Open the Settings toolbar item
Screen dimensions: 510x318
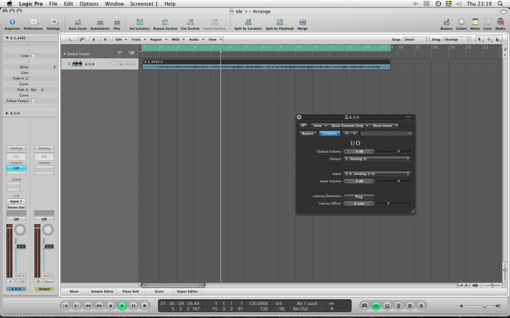click(53, 24)
